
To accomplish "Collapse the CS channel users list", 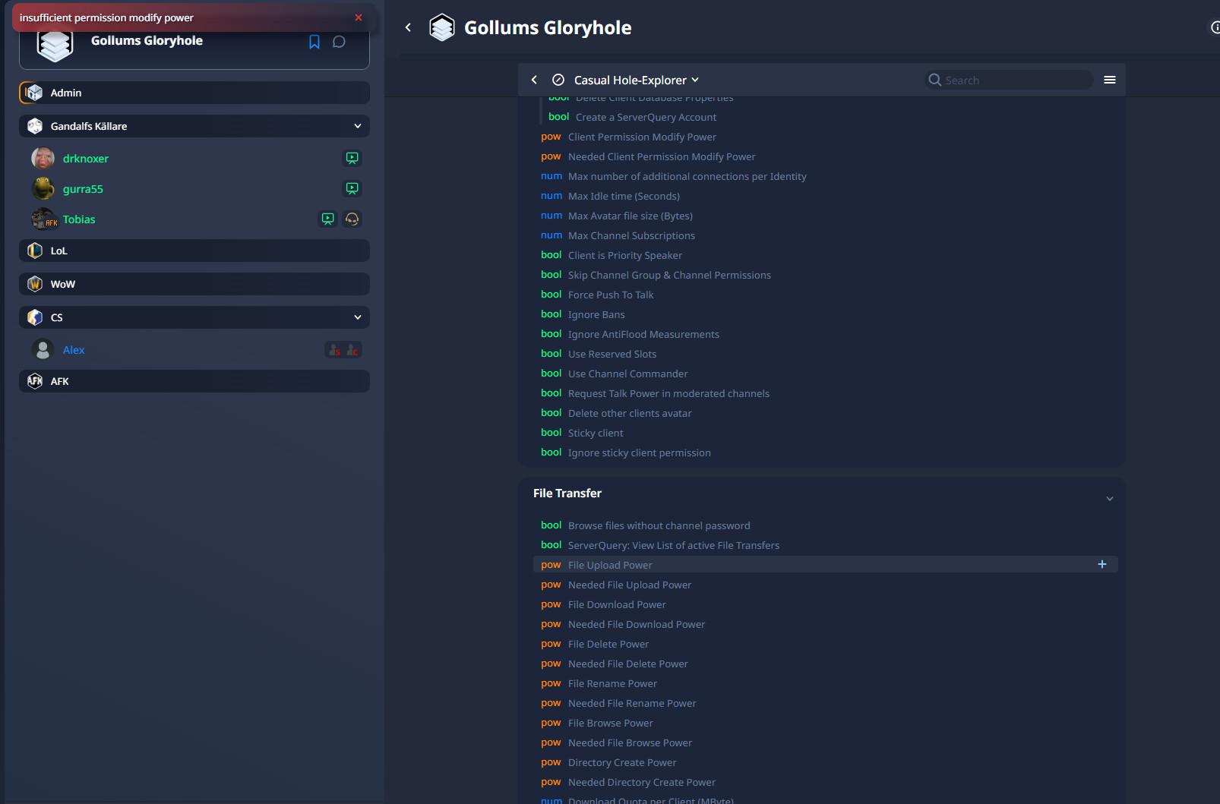I will 358,317.
